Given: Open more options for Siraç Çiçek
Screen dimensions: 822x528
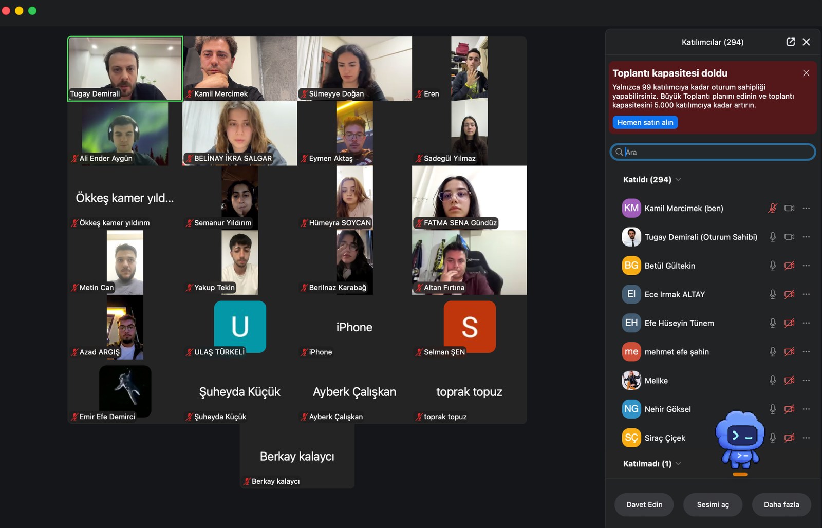Looking at the screenshot, I should (806, 438).
